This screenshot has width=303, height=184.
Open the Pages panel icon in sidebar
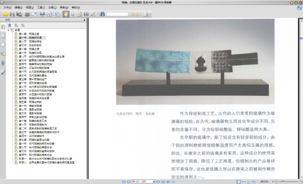3,36
